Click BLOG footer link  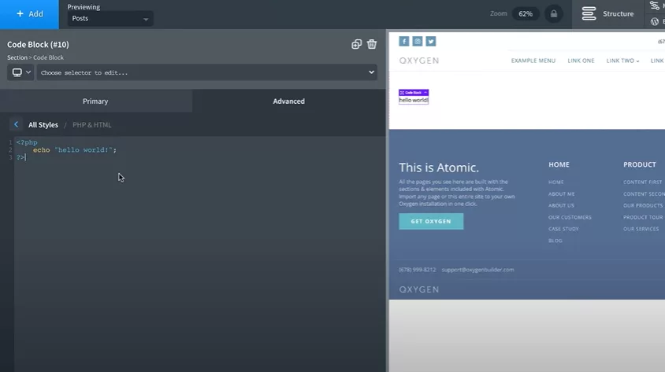pos(555,241)
